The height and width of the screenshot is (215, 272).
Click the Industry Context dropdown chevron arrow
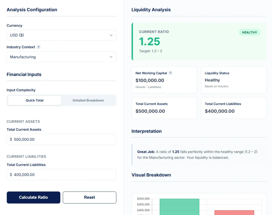tap(112, 57)
